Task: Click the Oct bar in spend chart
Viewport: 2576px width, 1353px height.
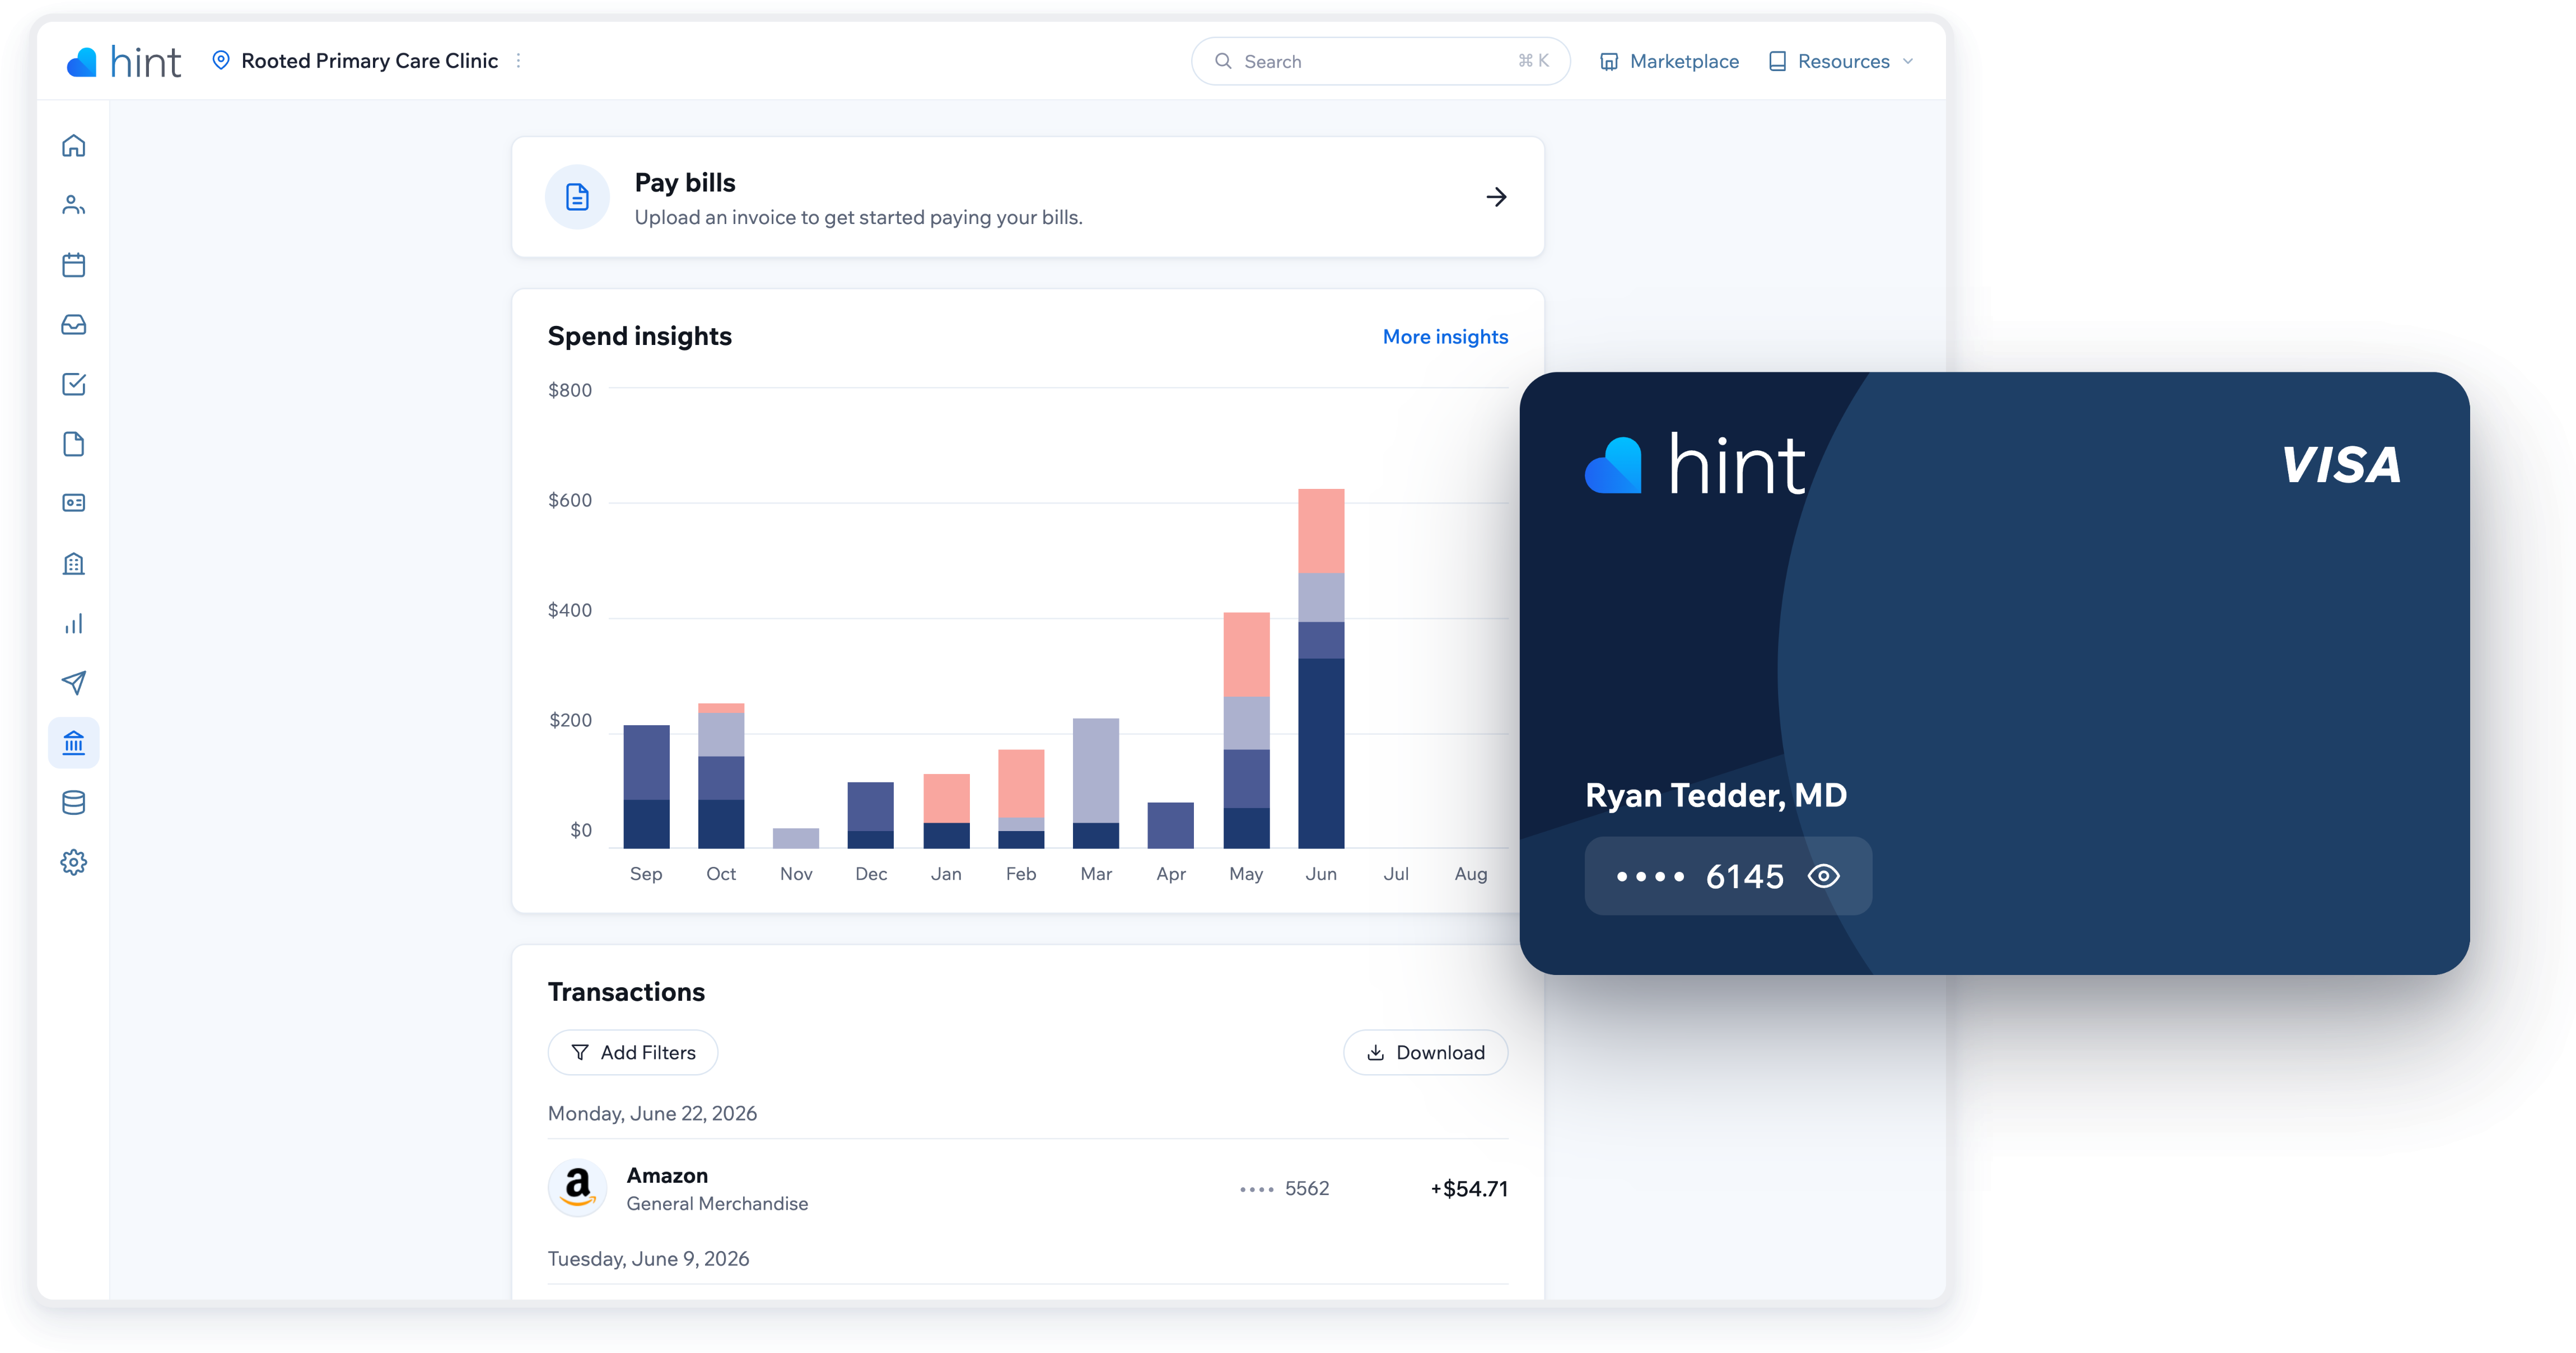Action: tap(721, 776)
